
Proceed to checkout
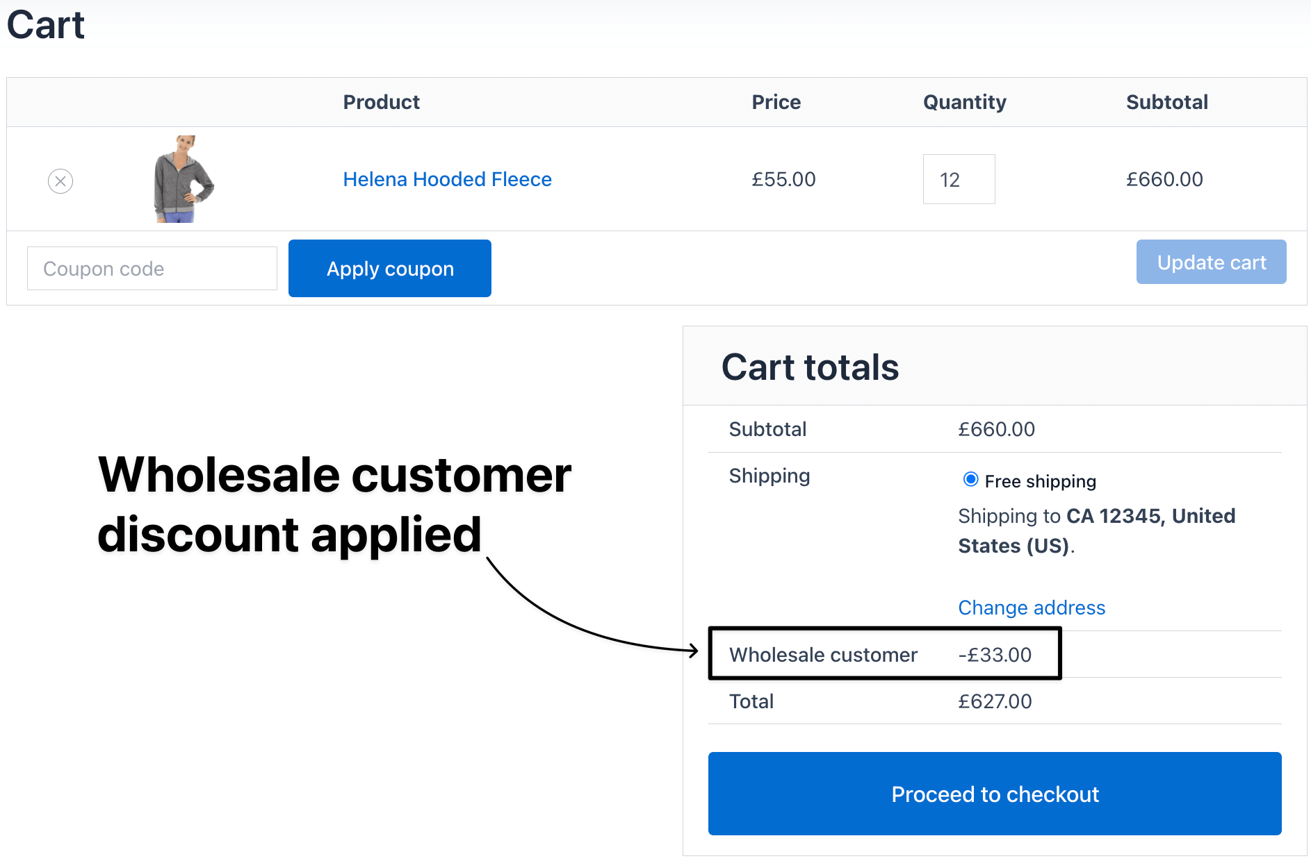(994, 794)
